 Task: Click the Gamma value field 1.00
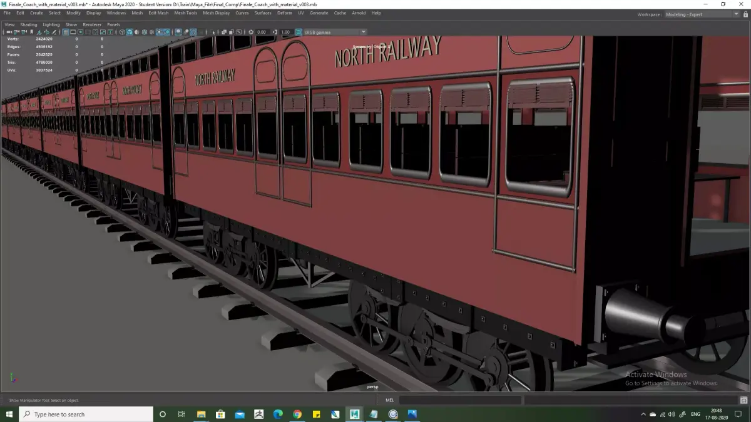285,32
